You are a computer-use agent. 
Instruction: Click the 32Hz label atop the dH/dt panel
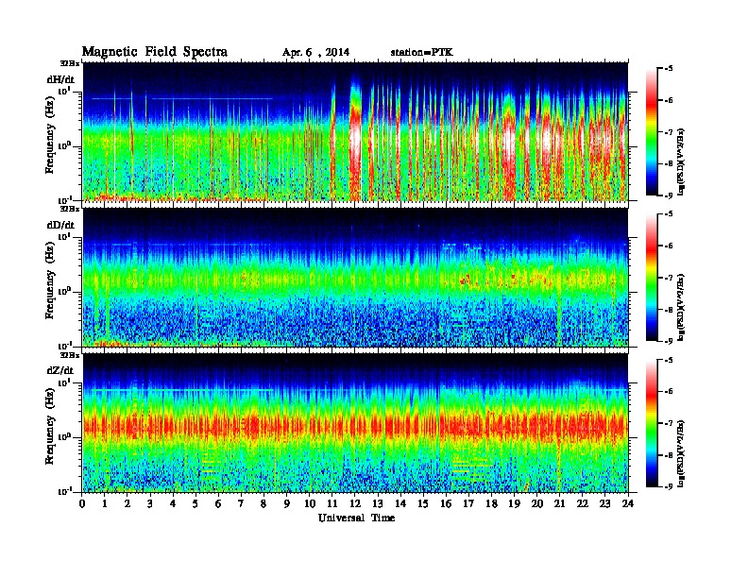point(70,63)
